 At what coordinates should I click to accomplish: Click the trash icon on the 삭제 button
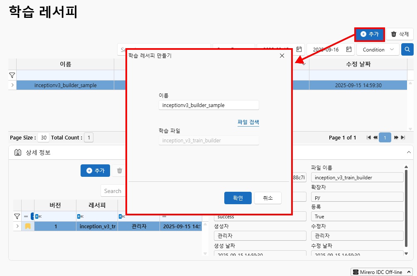click(393, 34)
